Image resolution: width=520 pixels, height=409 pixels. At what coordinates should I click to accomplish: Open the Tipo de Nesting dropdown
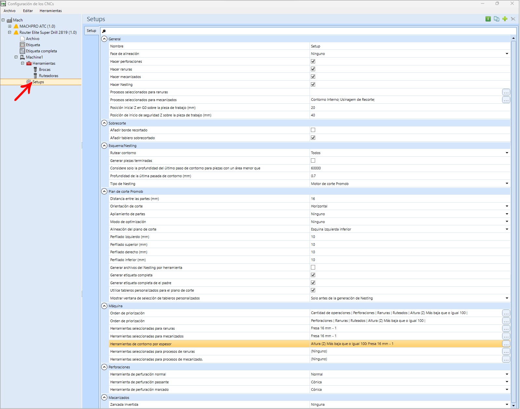pyautogui.click(x=507, y=184)
